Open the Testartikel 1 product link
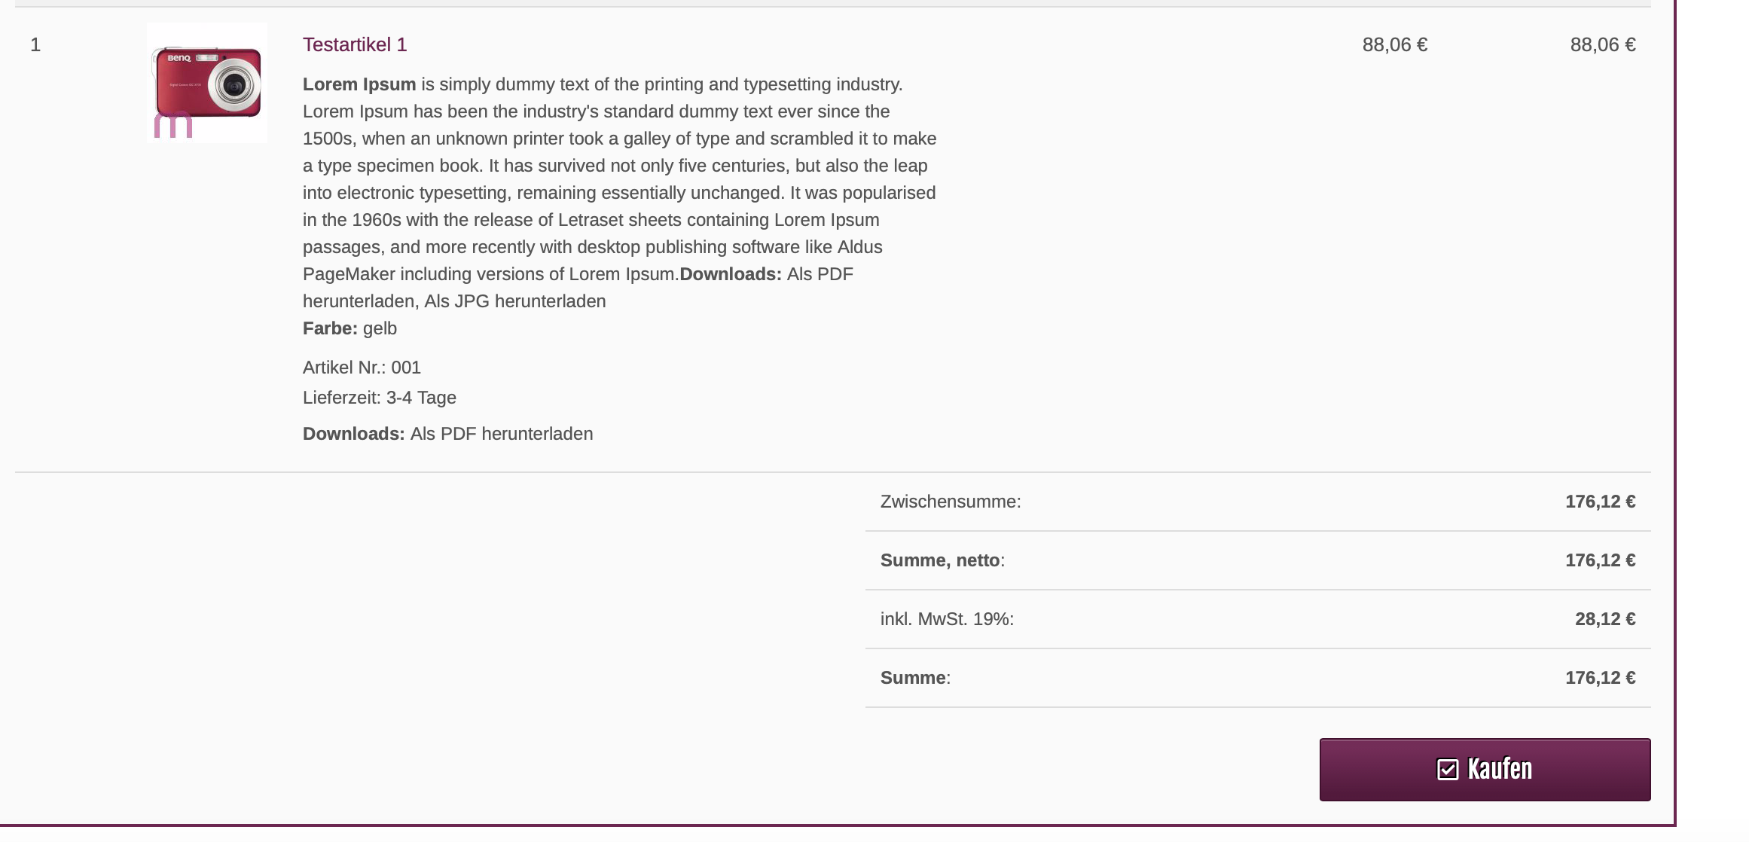Screen dimensions: 1749x842 coord(355,45)
